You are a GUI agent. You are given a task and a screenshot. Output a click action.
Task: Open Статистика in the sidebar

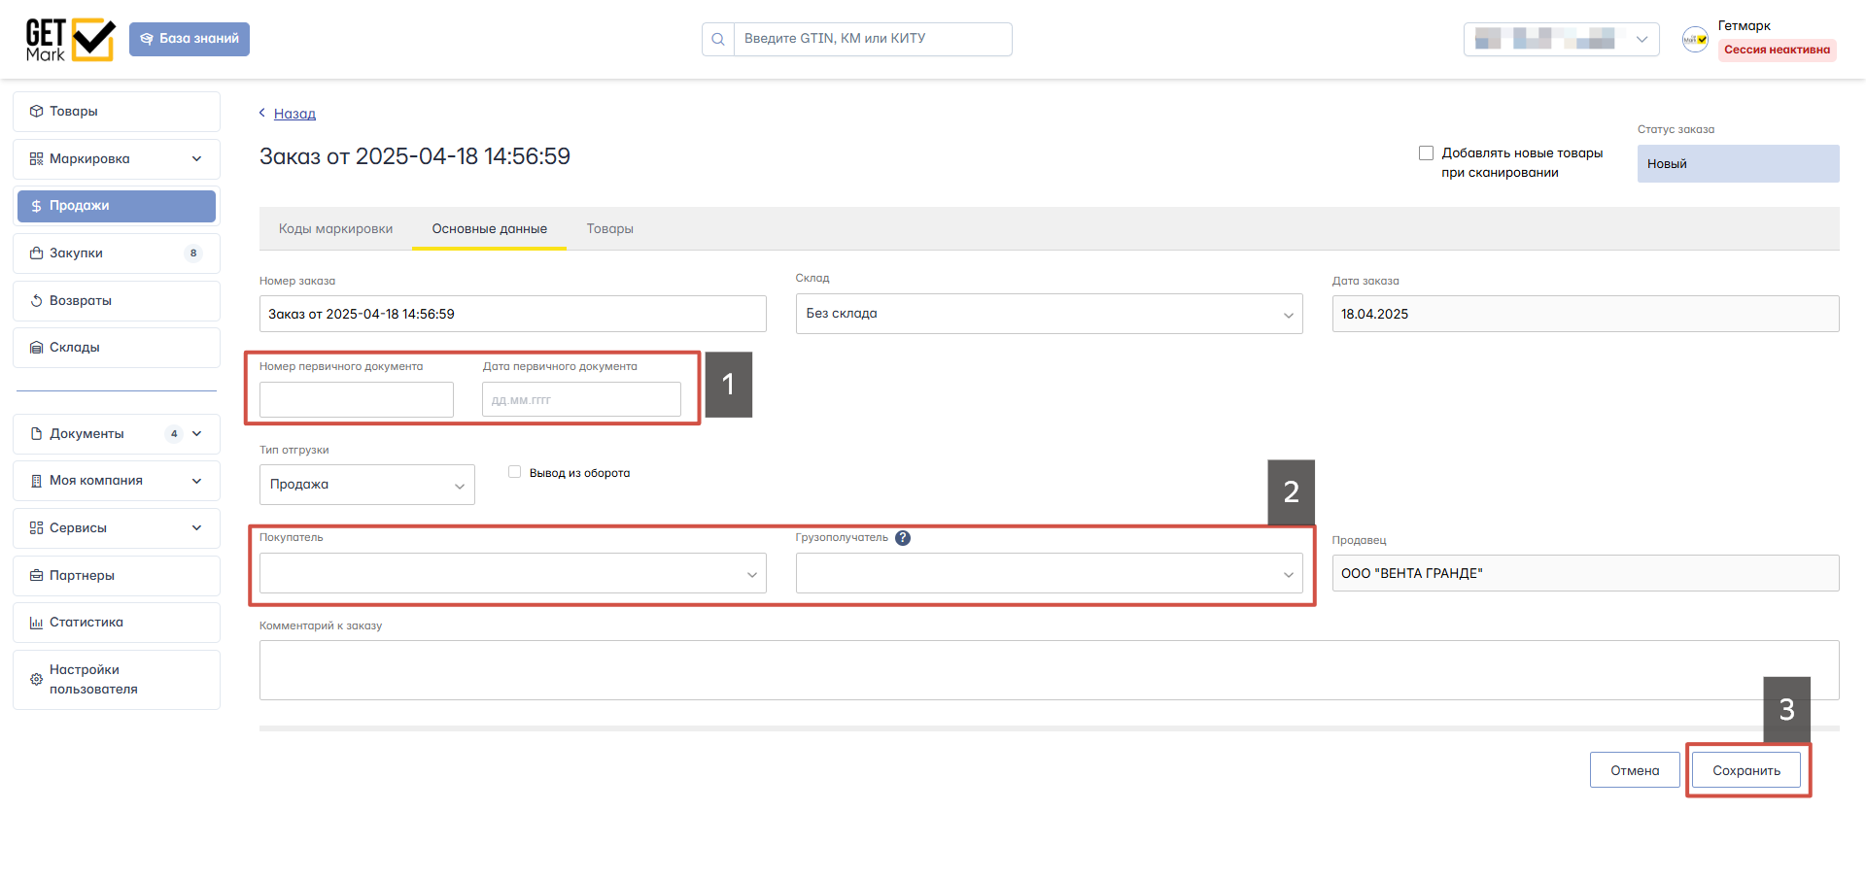pos(117,623)
